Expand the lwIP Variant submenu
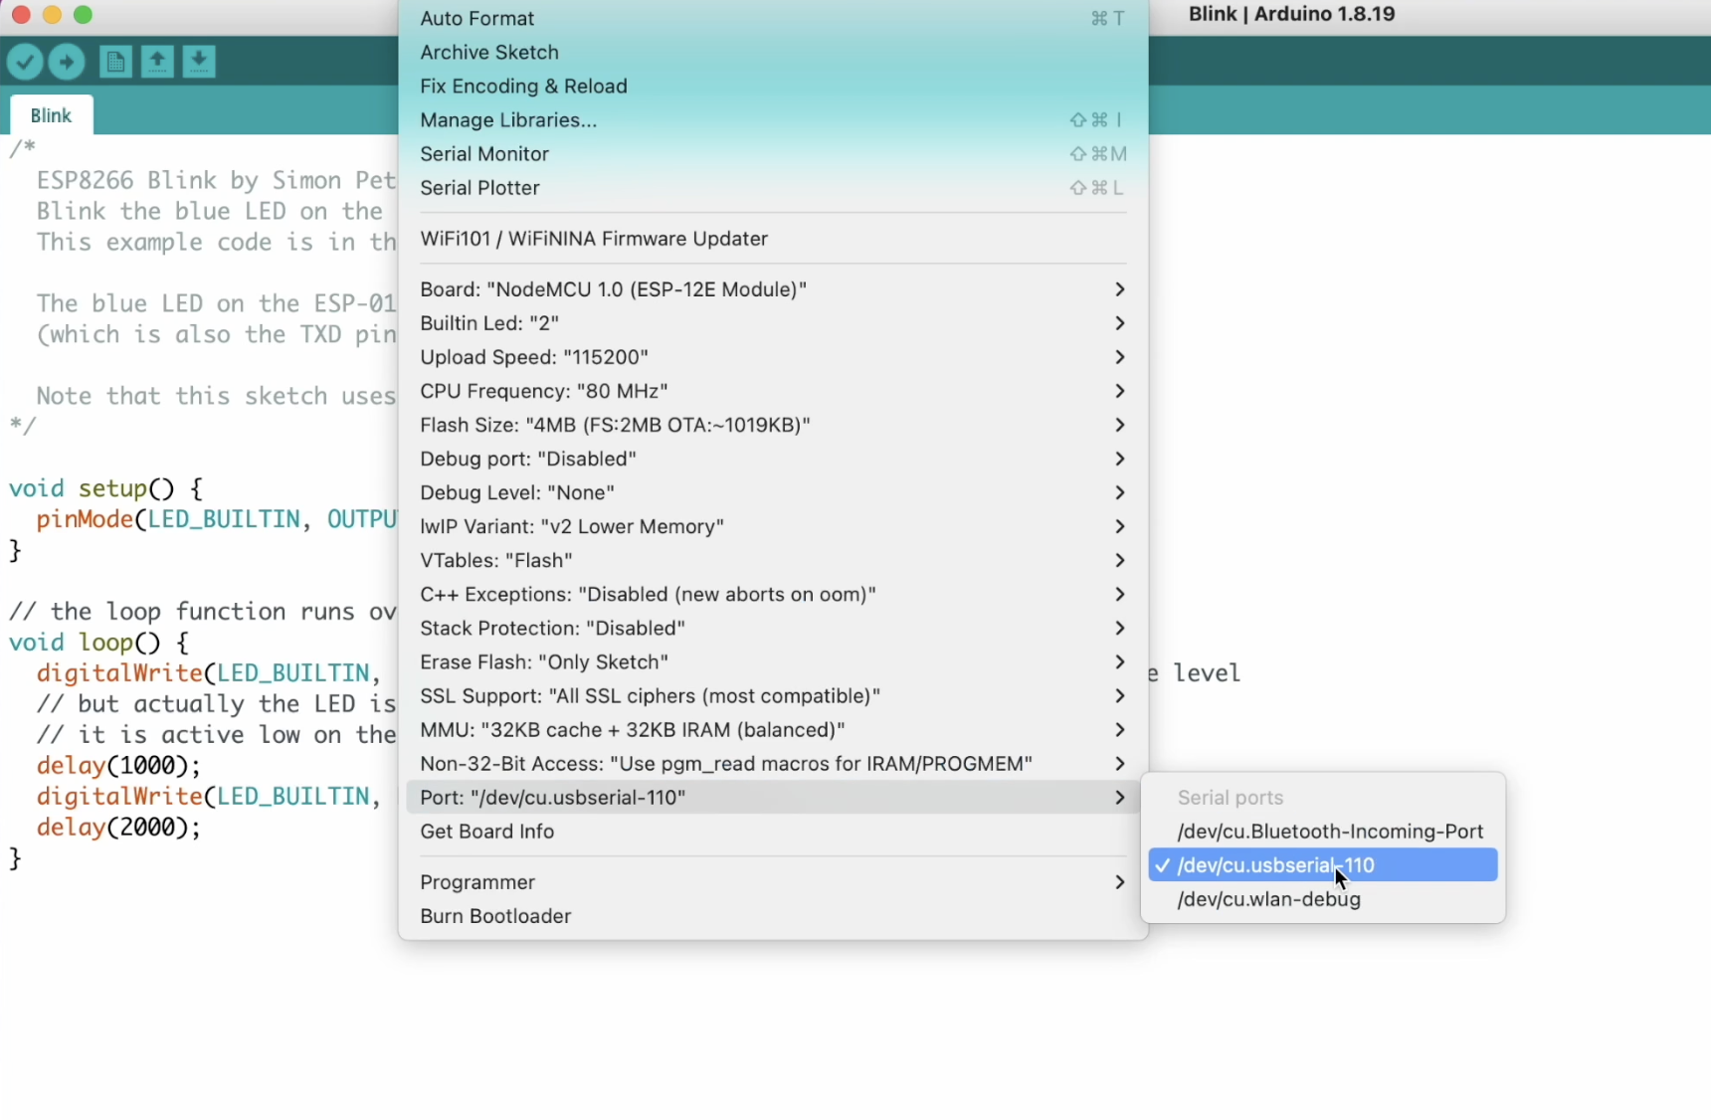The height and width of the screenshot is (1120, 1711). 773,526
